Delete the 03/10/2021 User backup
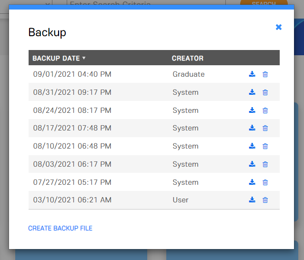The height and width of the screenshot is (260, 304). coord(265,200)
